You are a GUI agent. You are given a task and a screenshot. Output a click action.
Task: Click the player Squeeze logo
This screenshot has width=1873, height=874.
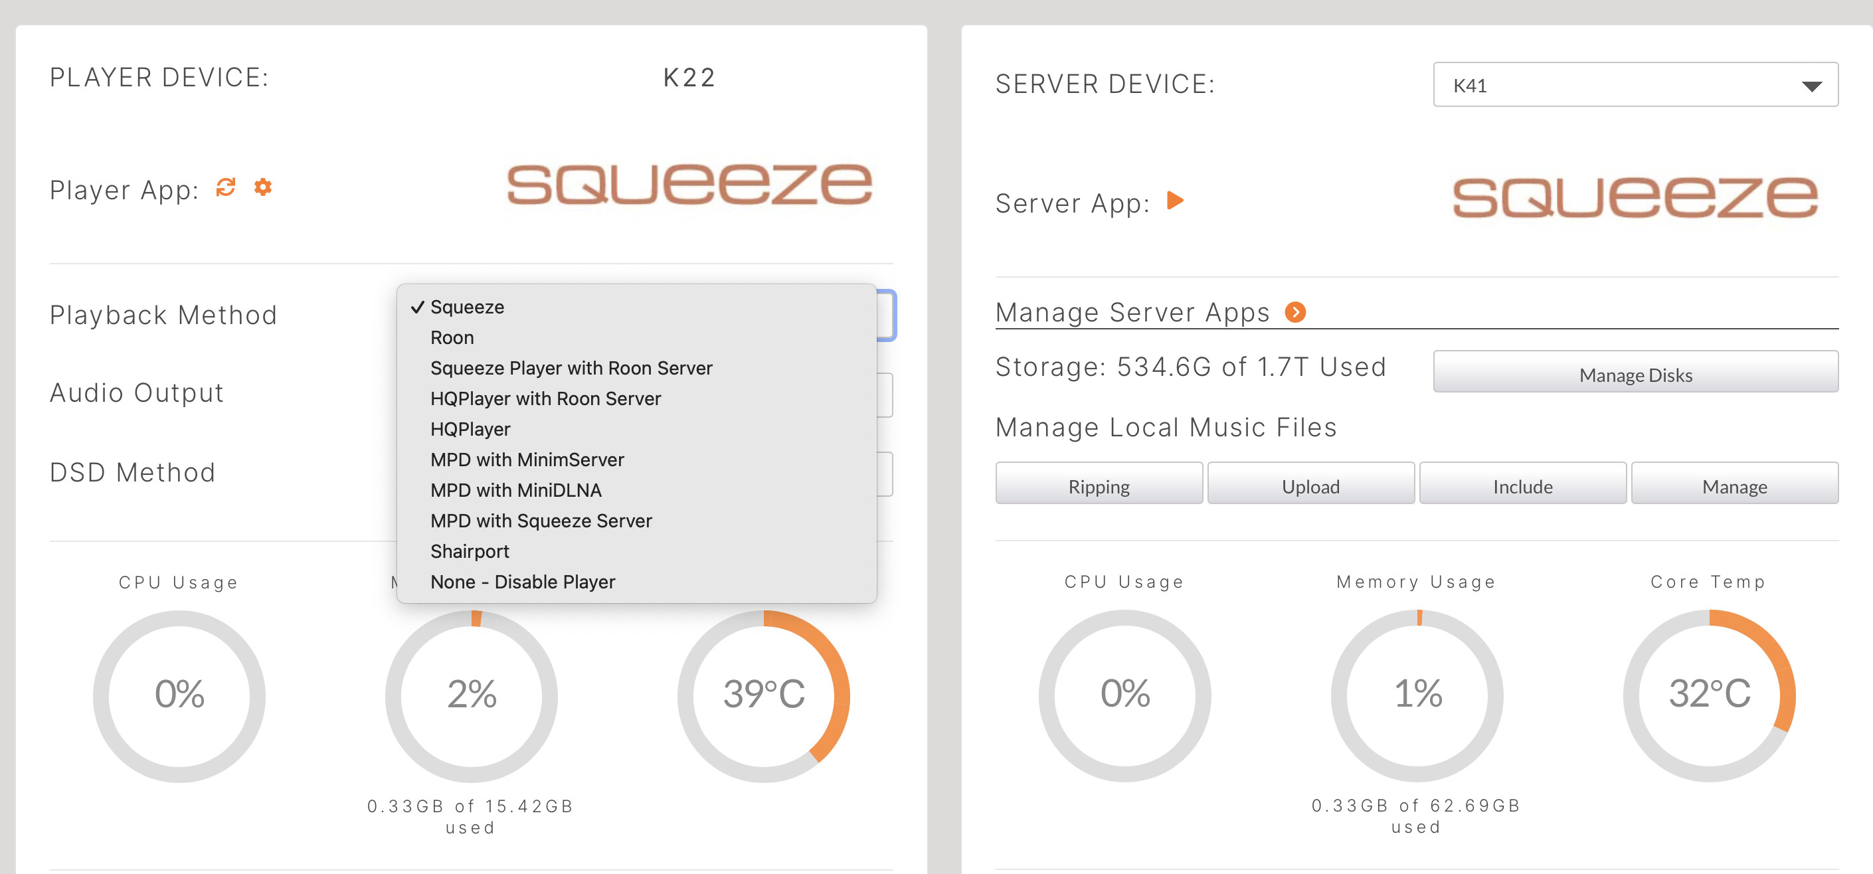(689, 184)
